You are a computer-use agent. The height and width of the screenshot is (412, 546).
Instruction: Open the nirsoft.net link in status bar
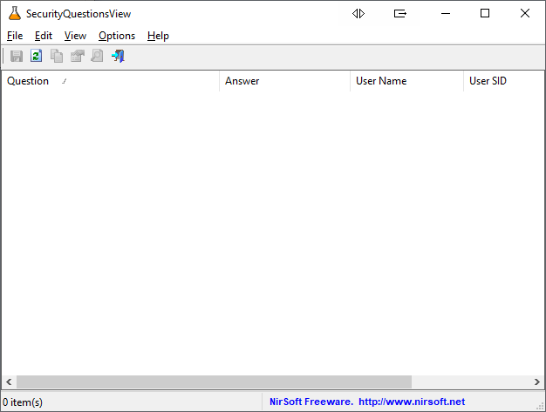[412, 402]
